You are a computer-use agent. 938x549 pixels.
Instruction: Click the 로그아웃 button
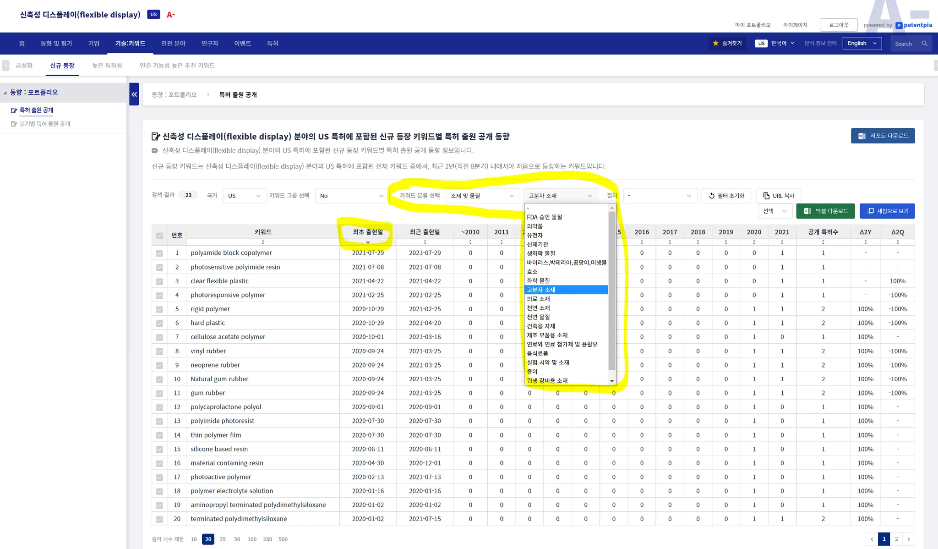click(x=838, y=25)
